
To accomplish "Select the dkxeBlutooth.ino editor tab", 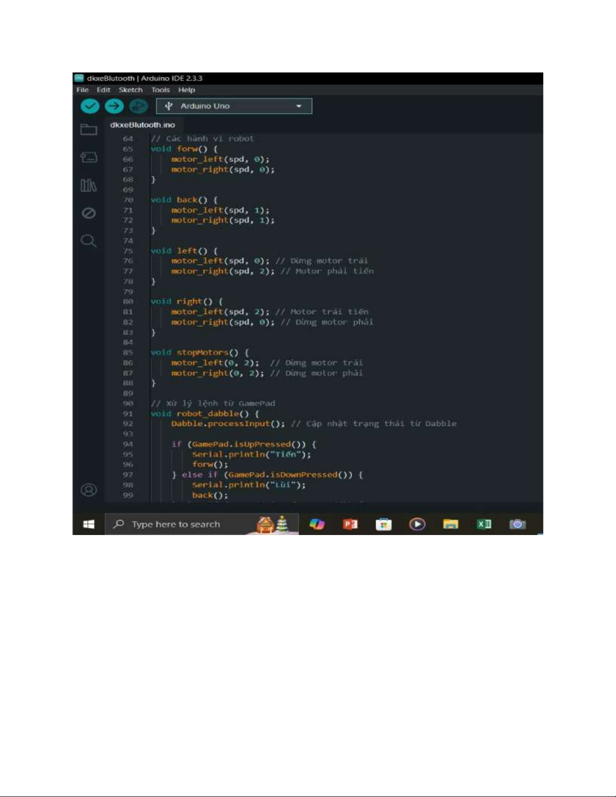I will coord(142,125).
